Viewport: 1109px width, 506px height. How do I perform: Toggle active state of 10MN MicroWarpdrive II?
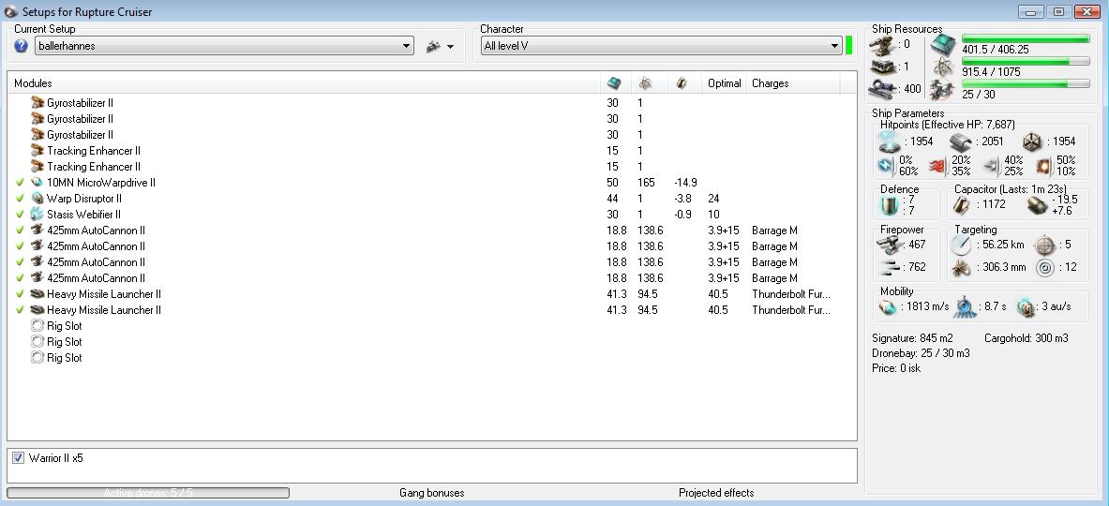click(20, 183)
